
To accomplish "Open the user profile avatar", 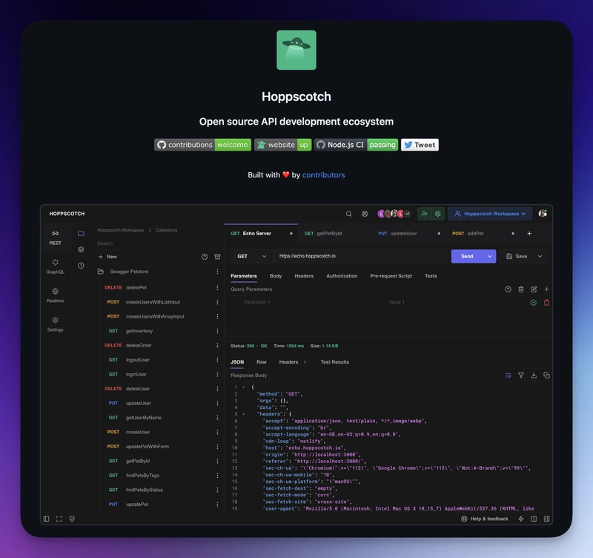I will [543, 214].
